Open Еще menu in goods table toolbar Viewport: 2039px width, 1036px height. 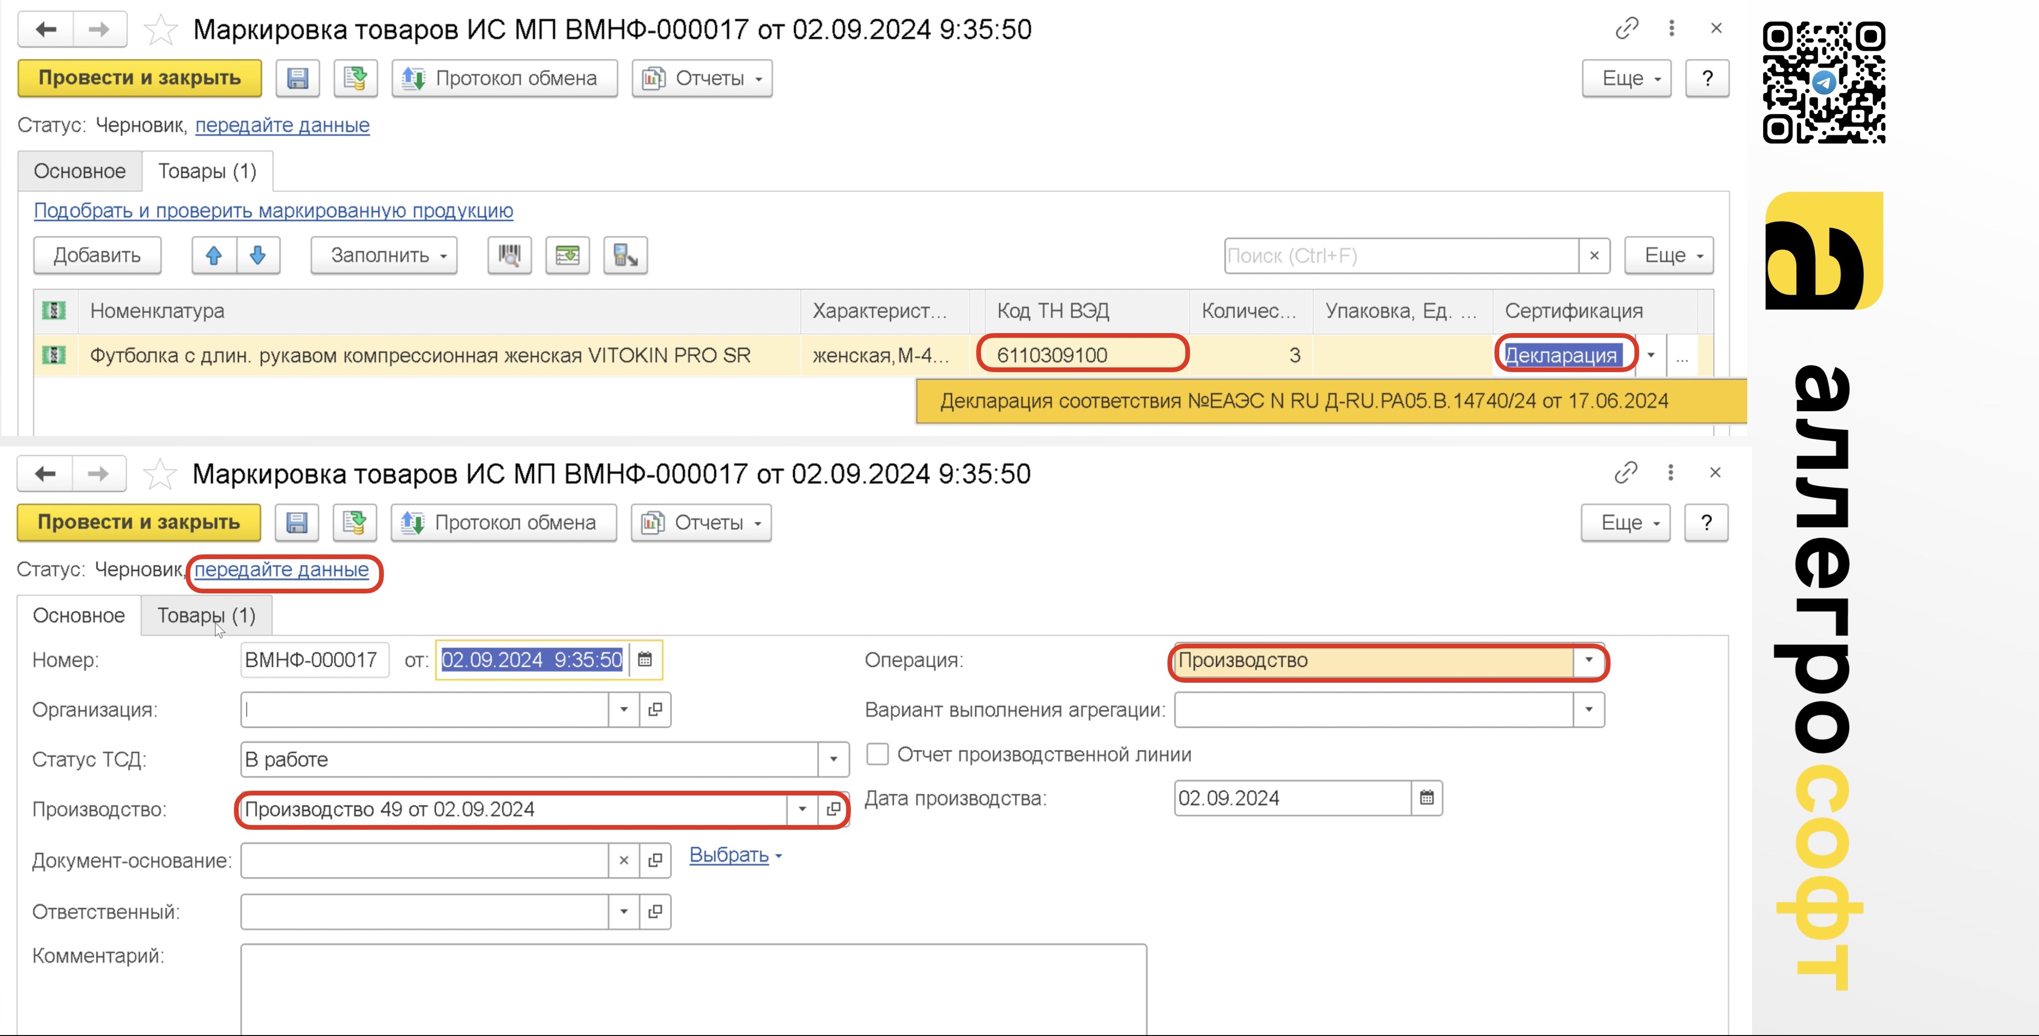1669,256
